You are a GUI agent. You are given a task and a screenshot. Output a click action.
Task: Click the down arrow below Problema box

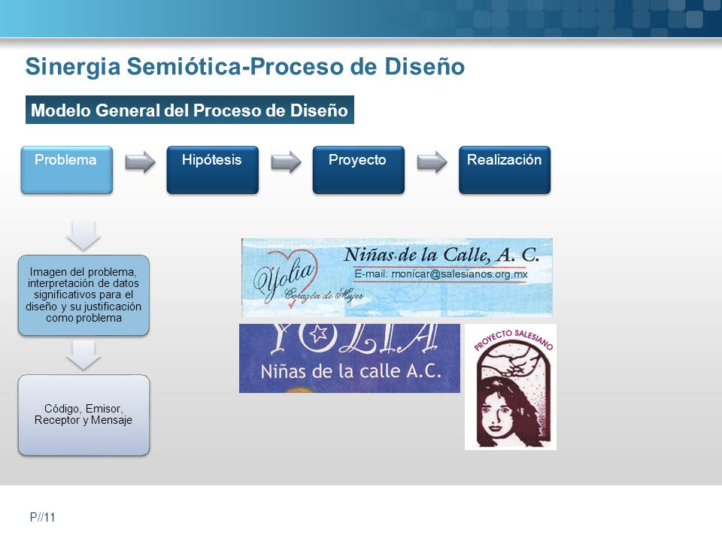[x=83, y=235]
